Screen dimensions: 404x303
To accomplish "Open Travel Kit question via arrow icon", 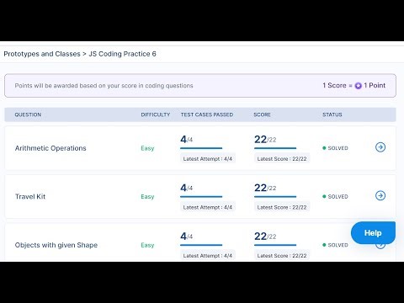I will (380, 195).
